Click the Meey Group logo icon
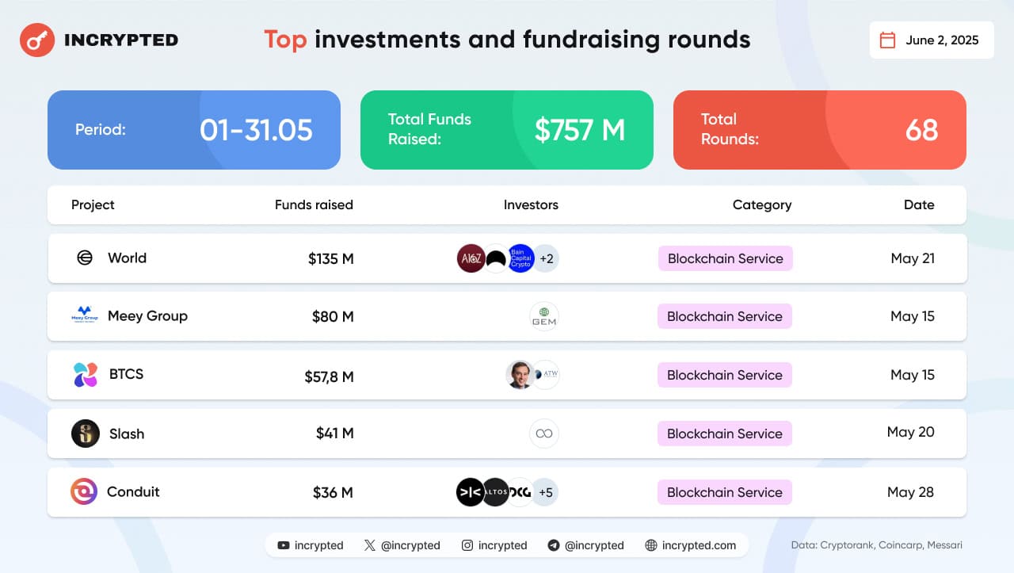The height and width of the screenshot is (573, 1014). (83, 315)
